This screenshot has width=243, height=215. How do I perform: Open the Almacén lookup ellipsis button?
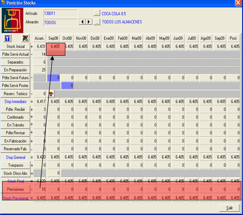pyautogui.click(x=97, y=22)
